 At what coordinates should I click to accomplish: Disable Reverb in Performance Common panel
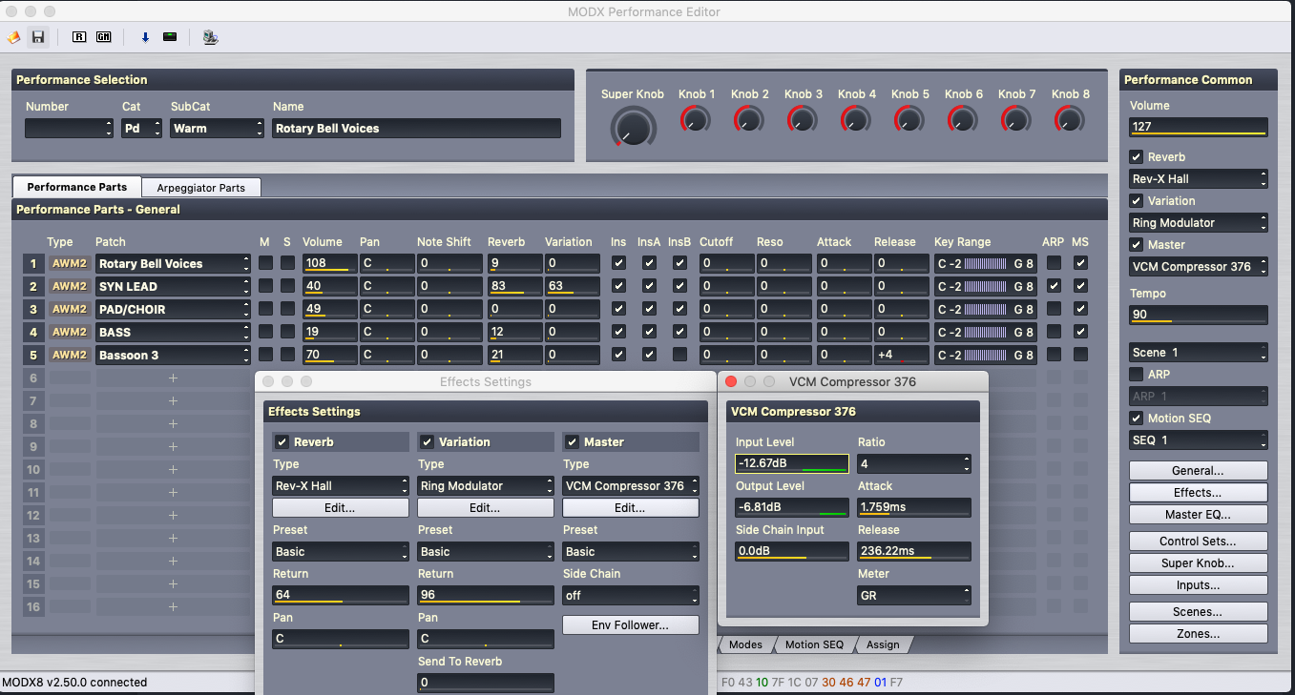(x=1136, y=157)
